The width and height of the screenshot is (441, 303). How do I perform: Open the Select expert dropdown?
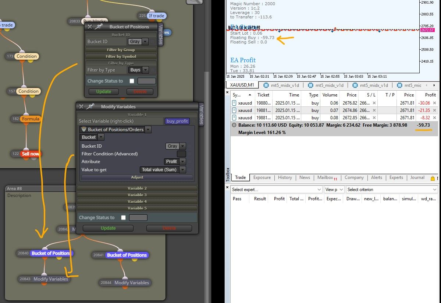click(x=277, y=190)
